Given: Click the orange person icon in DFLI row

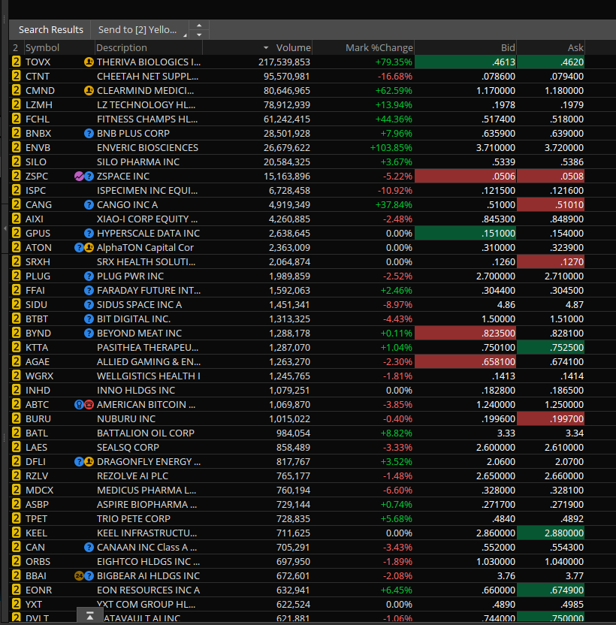Looking at the screenshot, I should 89,461.
